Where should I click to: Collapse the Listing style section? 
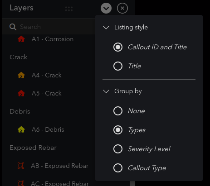click(106, 28)
